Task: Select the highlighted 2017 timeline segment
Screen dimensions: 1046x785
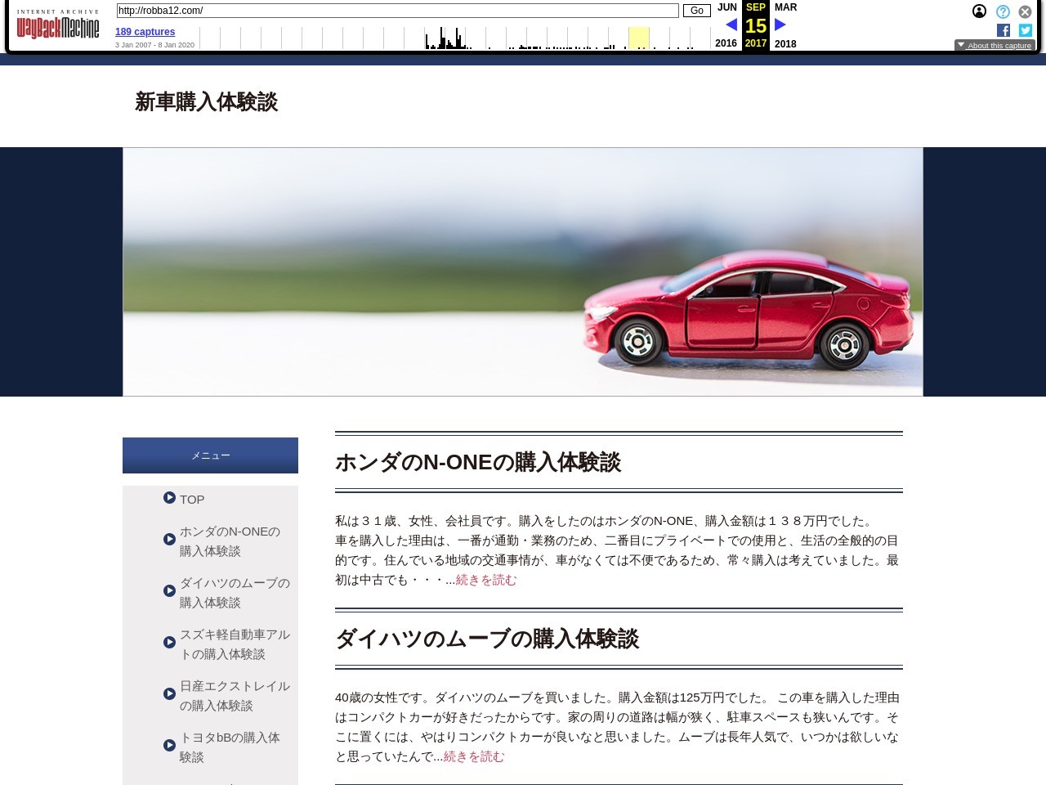Action: click(638, 38)
